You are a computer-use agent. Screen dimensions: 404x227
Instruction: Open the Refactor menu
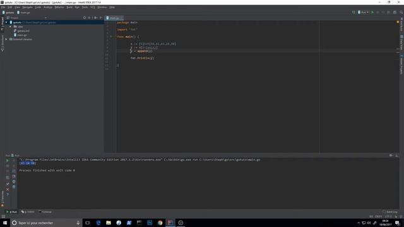coord(59,7)
